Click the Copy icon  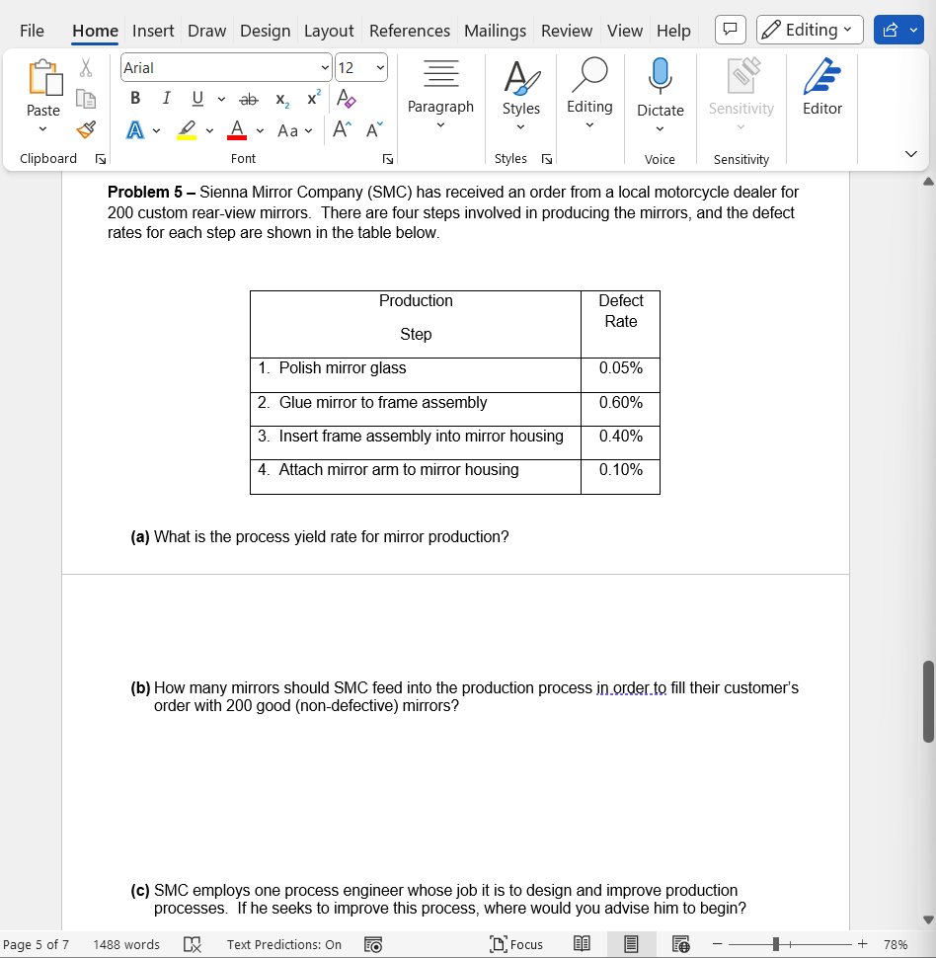tap(86, 99)
